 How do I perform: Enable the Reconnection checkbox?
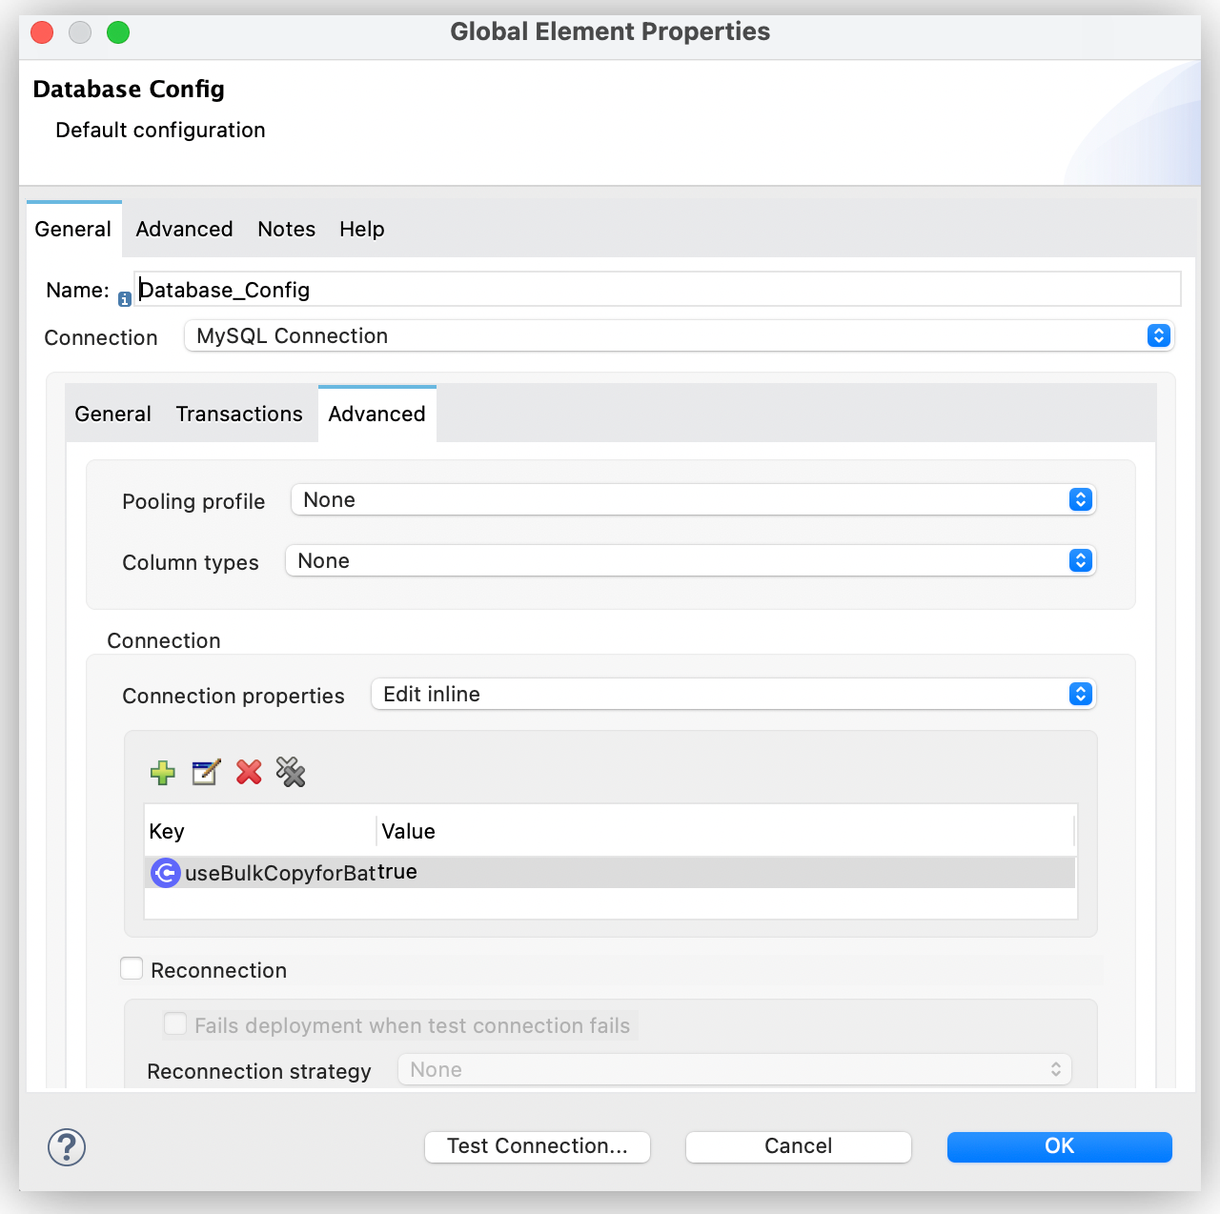click(x=132, y=969)
